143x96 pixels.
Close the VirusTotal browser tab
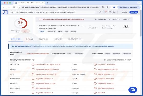[x=43, y=3]
